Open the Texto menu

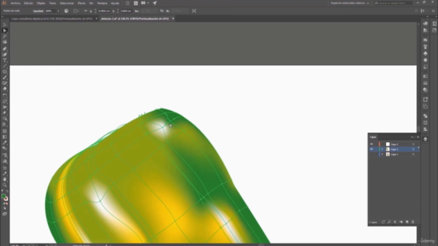[x=53, y=3]
